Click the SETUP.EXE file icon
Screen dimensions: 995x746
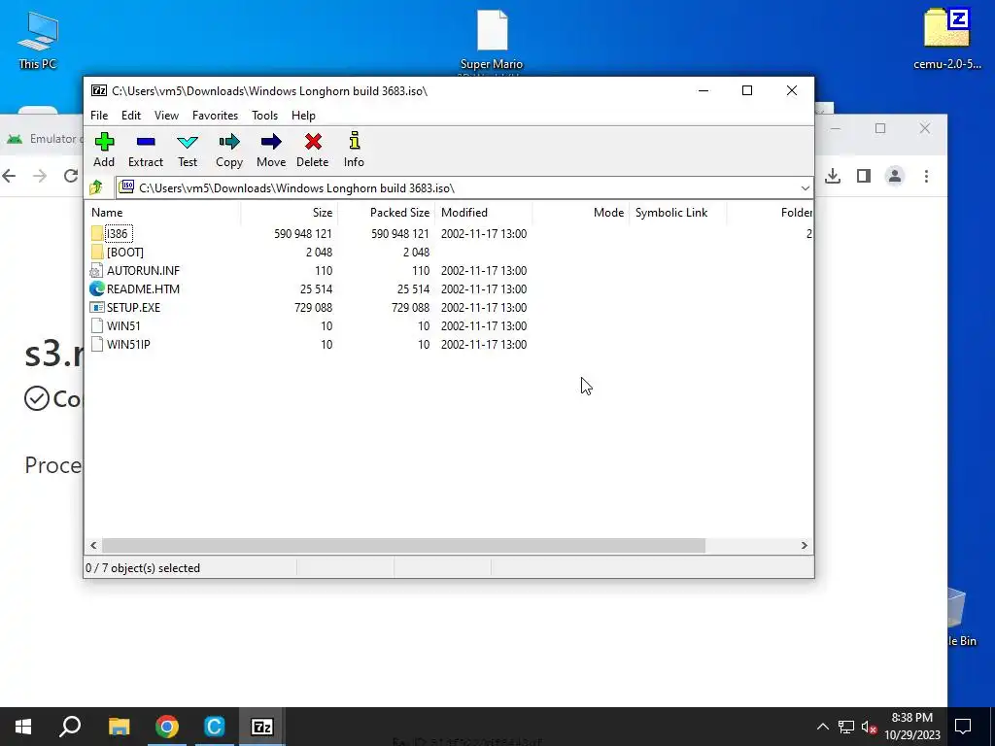click(x=97, y=307)
